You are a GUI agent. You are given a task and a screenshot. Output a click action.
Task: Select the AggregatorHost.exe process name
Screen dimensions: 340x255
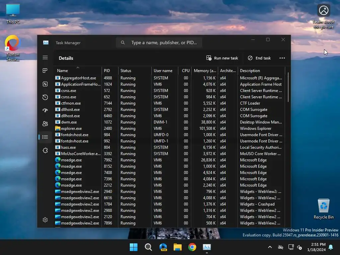(x=78, y=78)
